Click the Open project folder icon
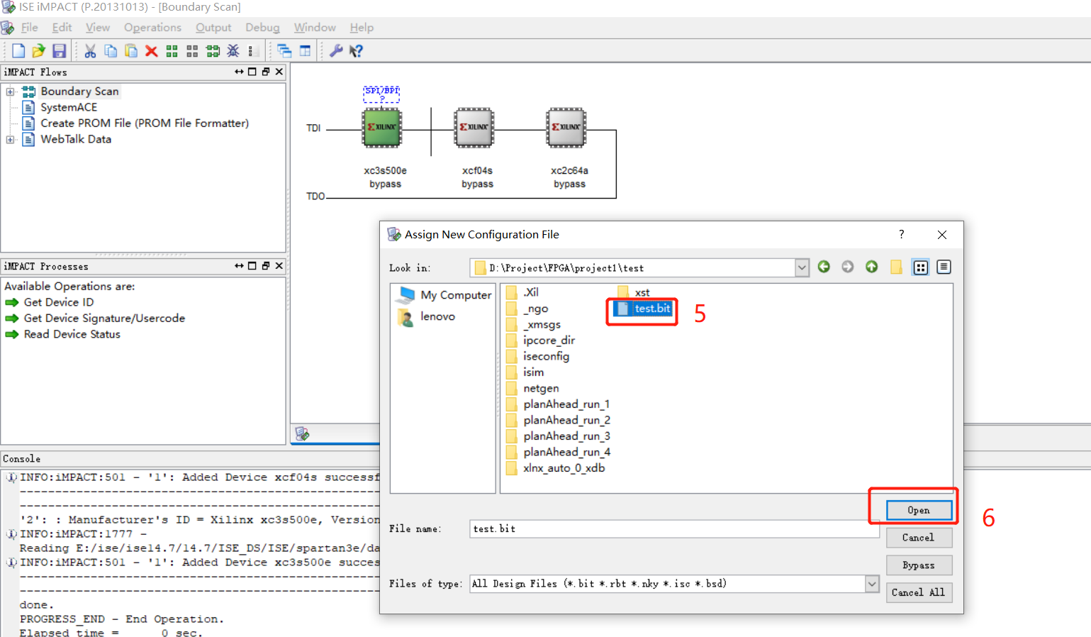 pos(38,51)
